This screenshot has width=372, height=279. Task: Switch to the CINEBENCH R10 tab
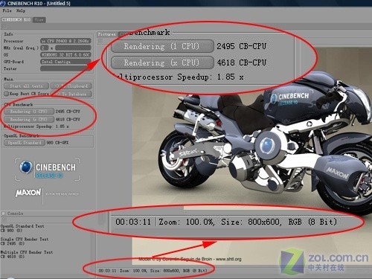coord(16,19)
